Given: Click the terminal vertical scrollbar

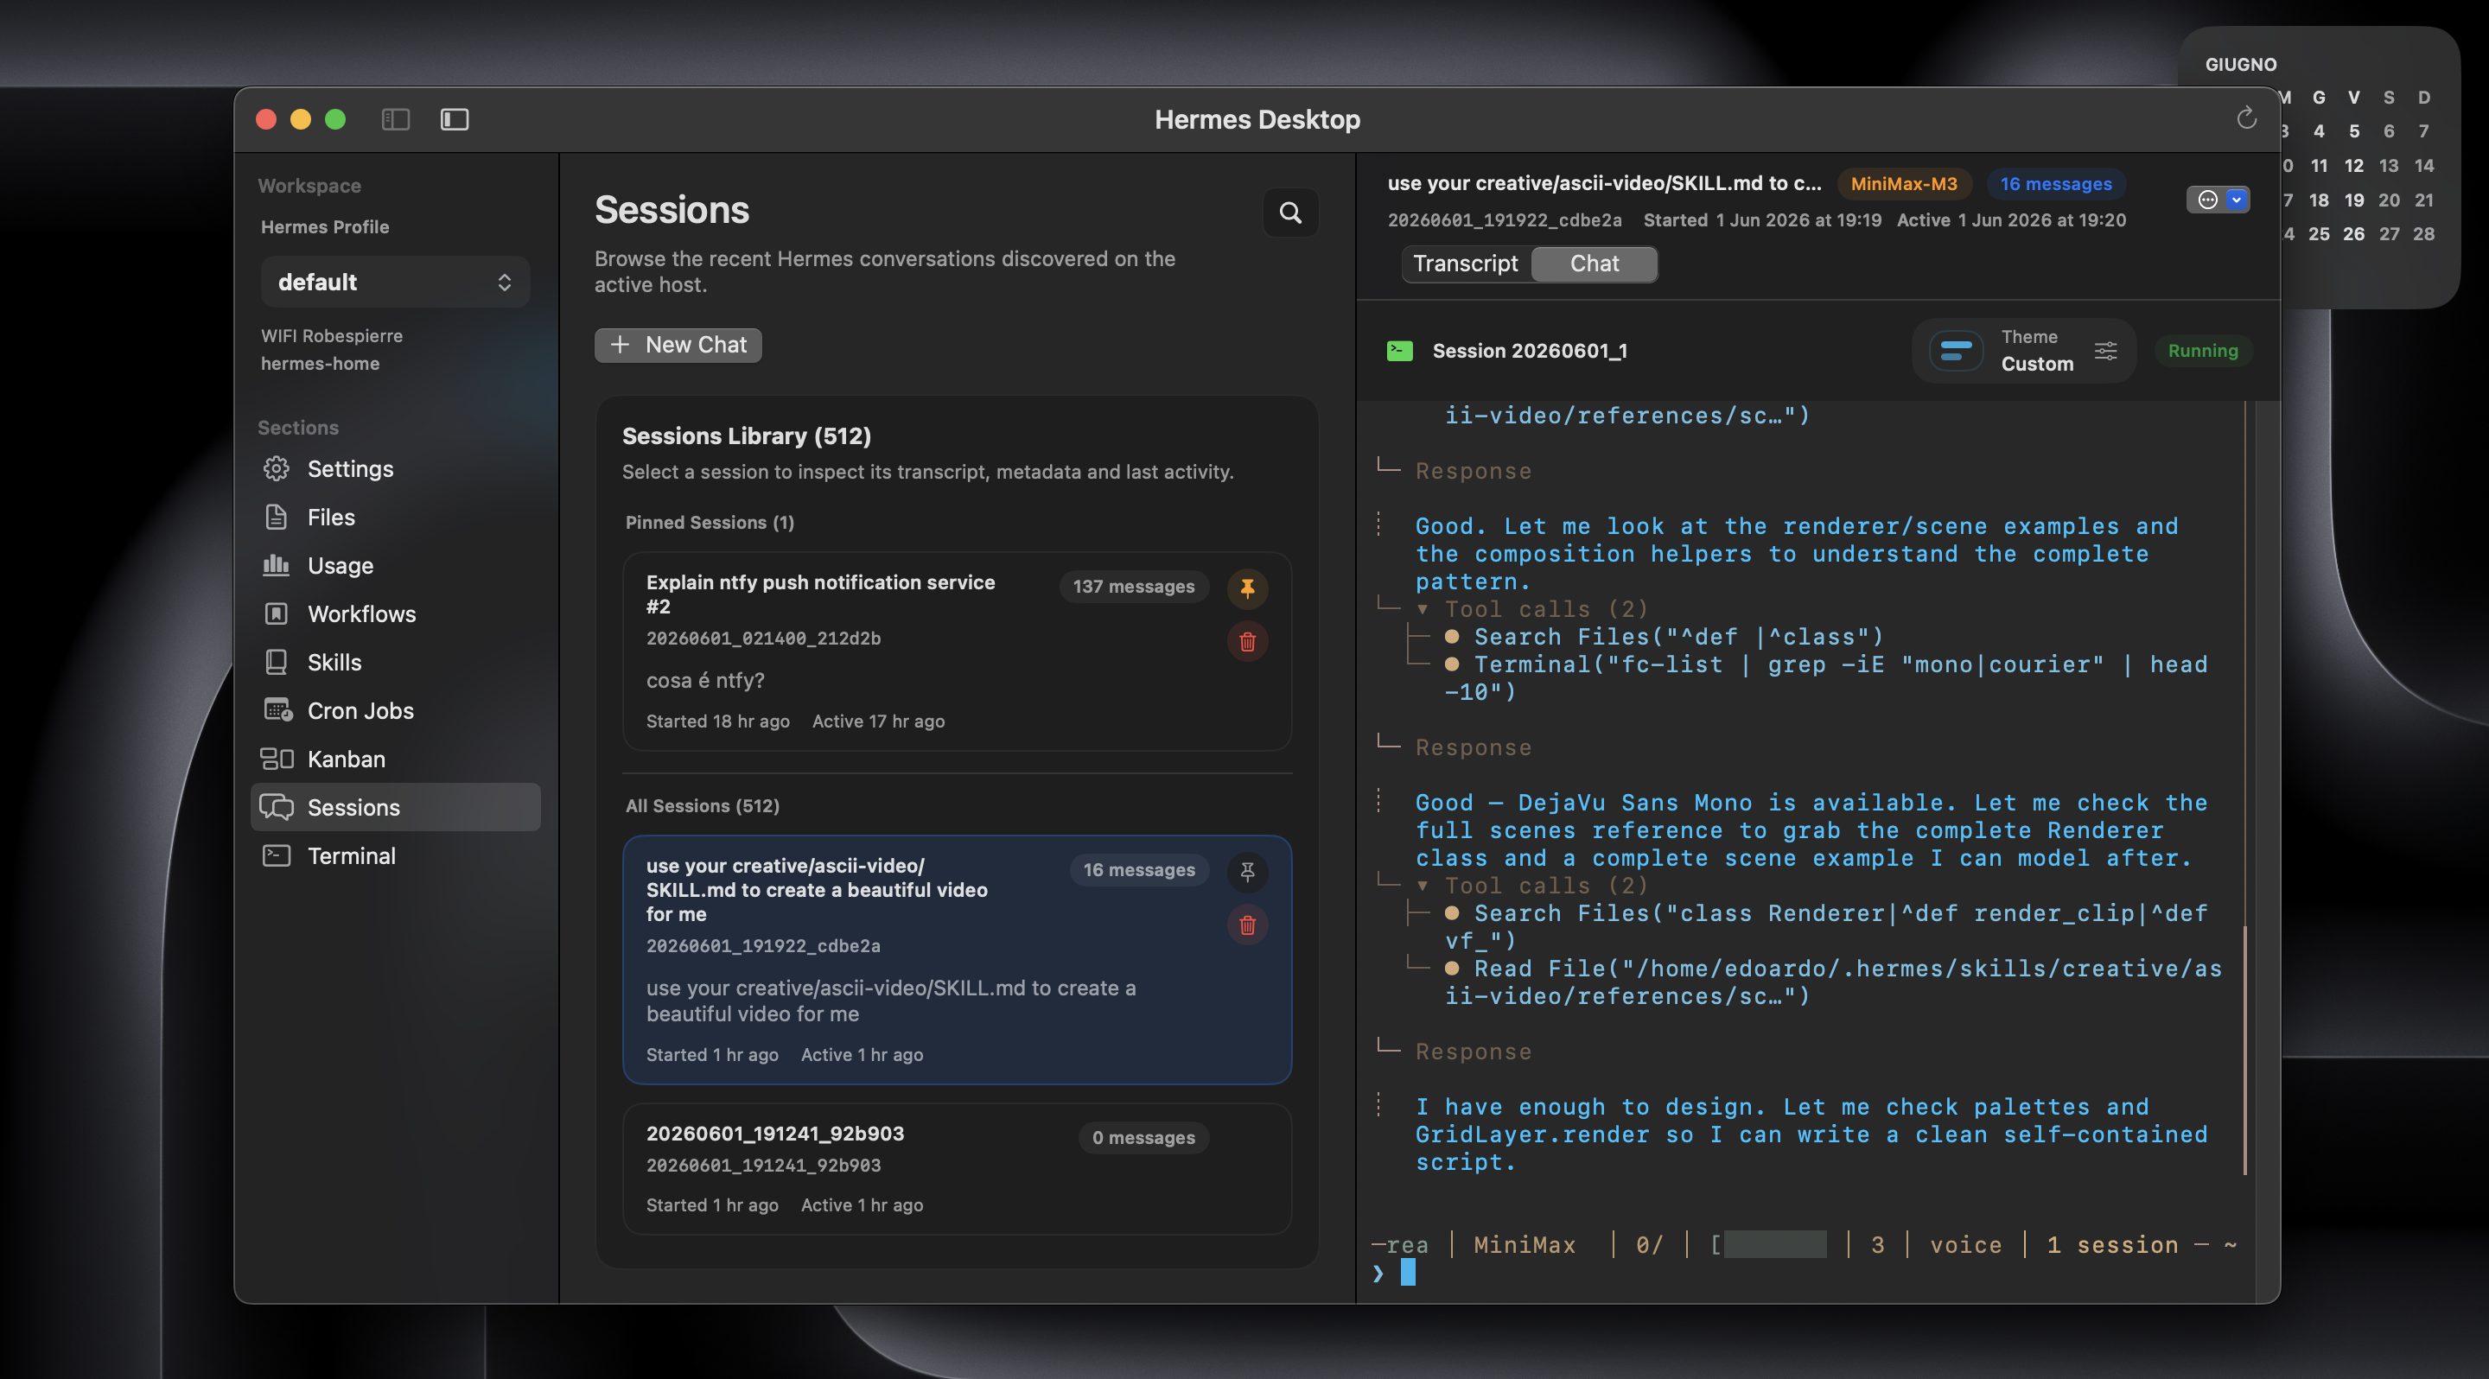Looking at the screenshot, I should 2244,1050.
